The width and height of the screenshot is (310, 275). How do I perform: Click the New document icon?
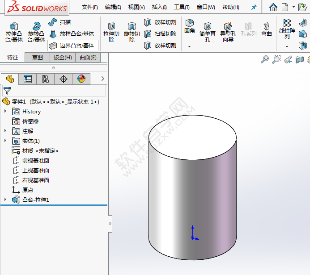[285, 7]
